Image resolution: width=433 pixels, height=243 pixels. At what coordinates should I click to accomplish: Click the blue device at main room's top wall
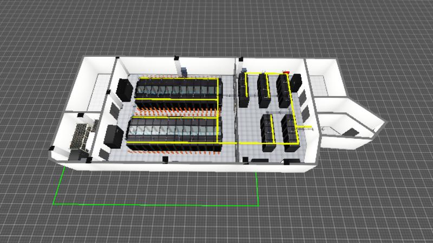click(x=185, y=71)
